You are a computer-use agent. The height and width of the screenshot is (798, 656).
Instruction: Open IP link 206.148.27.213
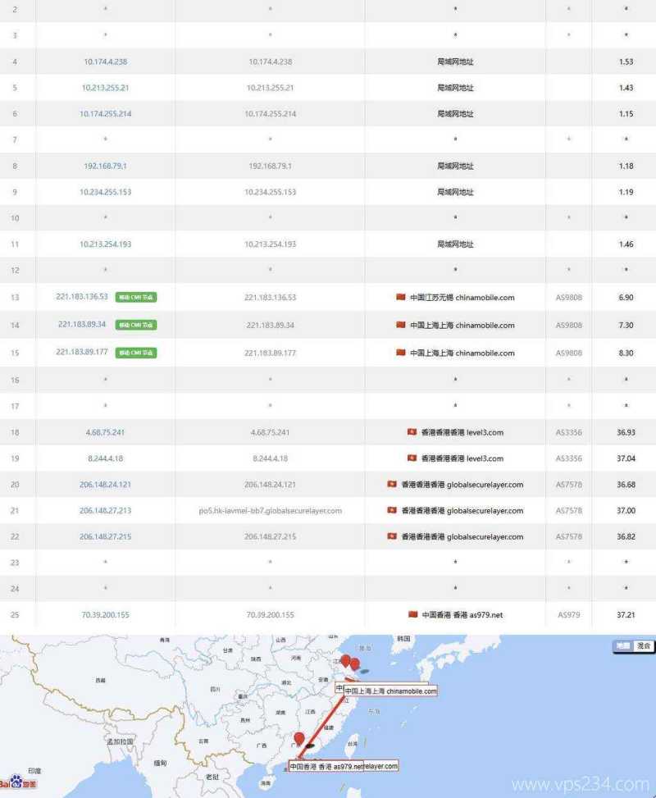pyautogui.click(x=105, y=511)
